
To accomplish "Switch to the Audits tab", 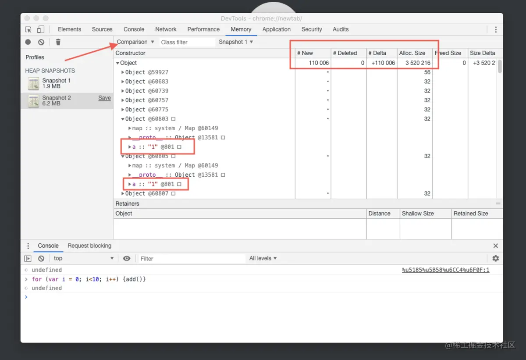I will [341, 29].
